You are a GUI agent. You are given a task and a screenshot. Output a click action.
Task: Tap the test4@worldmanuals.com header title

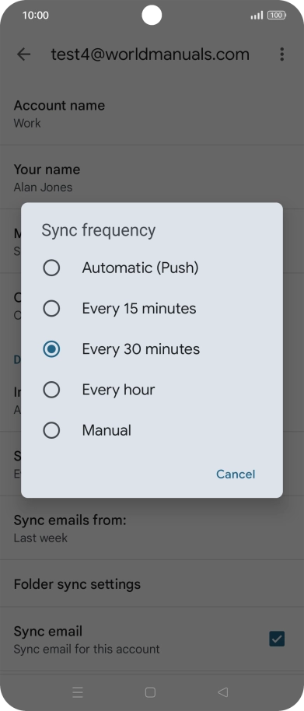[x=150, y=54]
